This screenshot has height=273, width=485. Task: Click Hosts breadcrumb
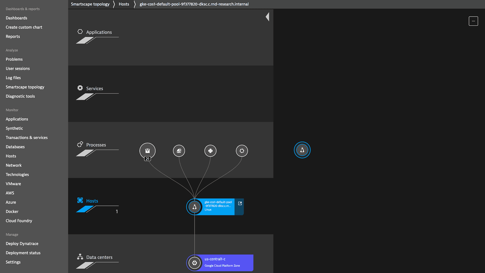pyautogui.click(x=124, y=4)
